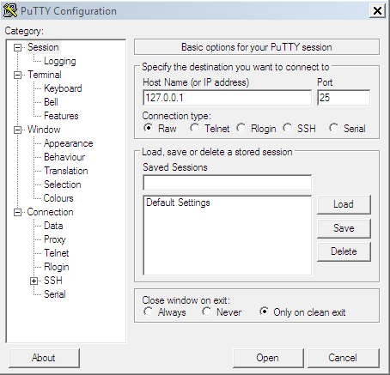This screenshot has height=375, width=390.
Task: Open the Data settings category
Action: point(53,226)
